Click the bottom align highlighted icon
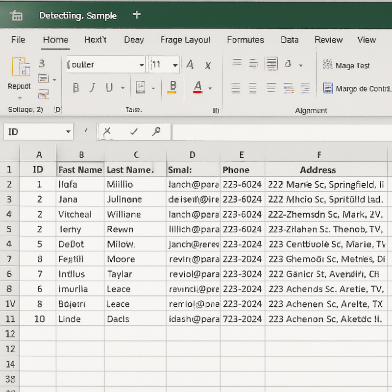The image size is (392, 392). pos(272,63)
